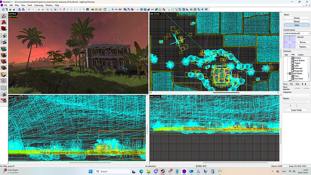
Task: Open the Instancing menu
Action: [x=38, y=5]
